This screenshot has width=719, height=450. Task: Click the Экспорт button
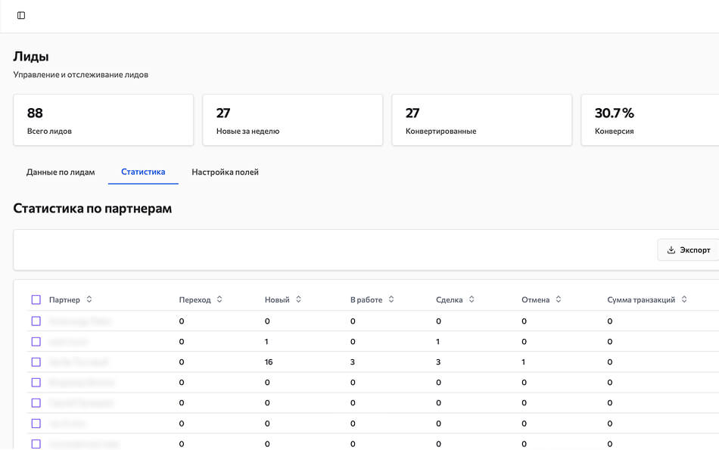pyautogui.click(x=689, y=250)
